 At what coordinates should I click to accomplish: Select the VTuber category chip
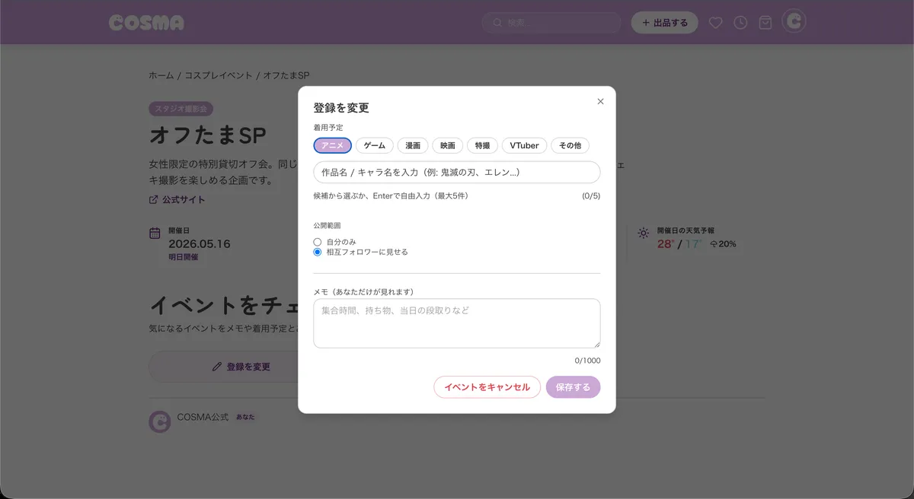[x=524, y=145]
